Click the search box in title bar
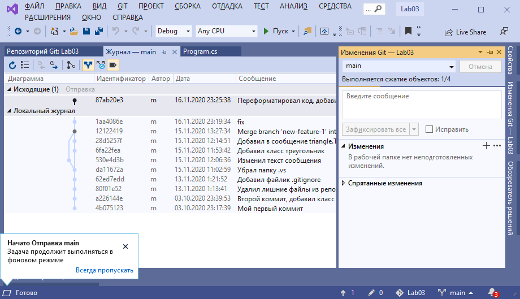The image size is (520, 299). point(374,9)
